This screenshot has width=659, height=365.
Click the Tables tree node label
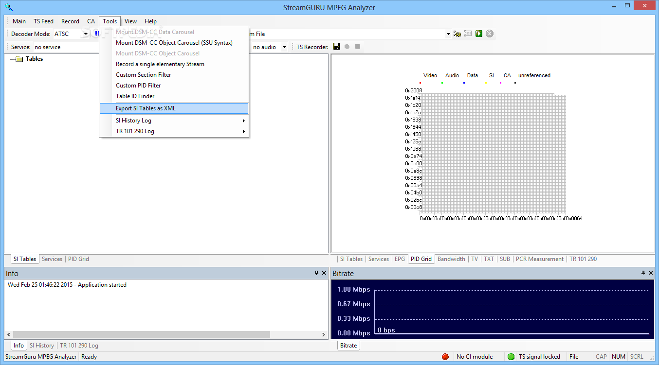click(x=34, y=59)
